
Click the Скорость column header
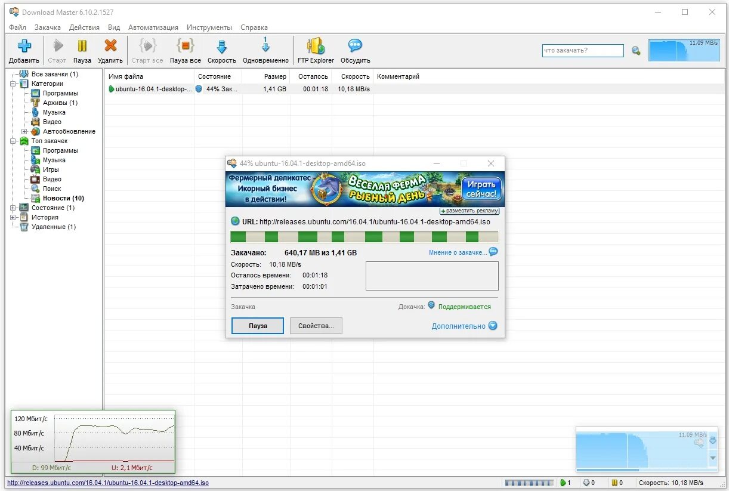tap(353, 76)
